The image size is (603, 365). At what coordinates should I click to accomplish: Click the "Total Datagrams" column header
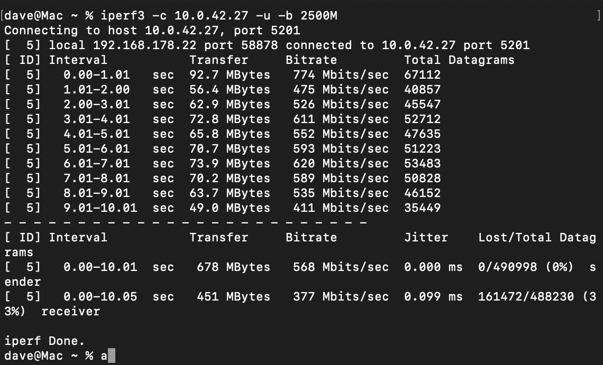click(x=459, y=60)
